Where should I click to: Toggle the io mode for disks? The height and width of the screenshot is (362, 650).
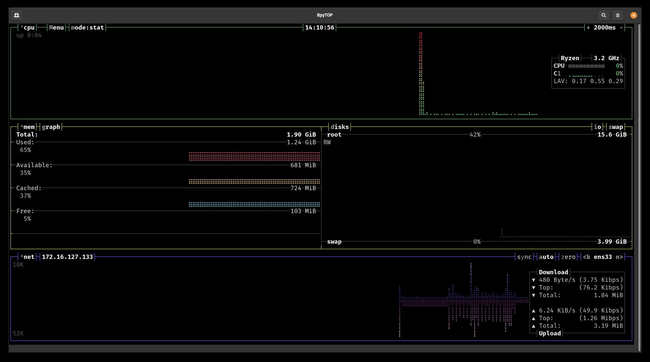(597, 127)
